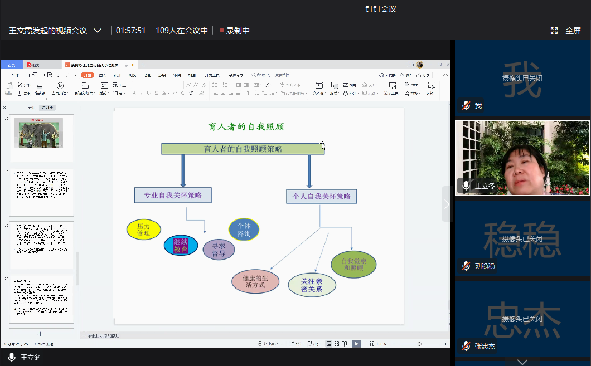Click the microphone icon on 王立冬's video tile
Screen dimensions: 591x366
coord(466,186)
